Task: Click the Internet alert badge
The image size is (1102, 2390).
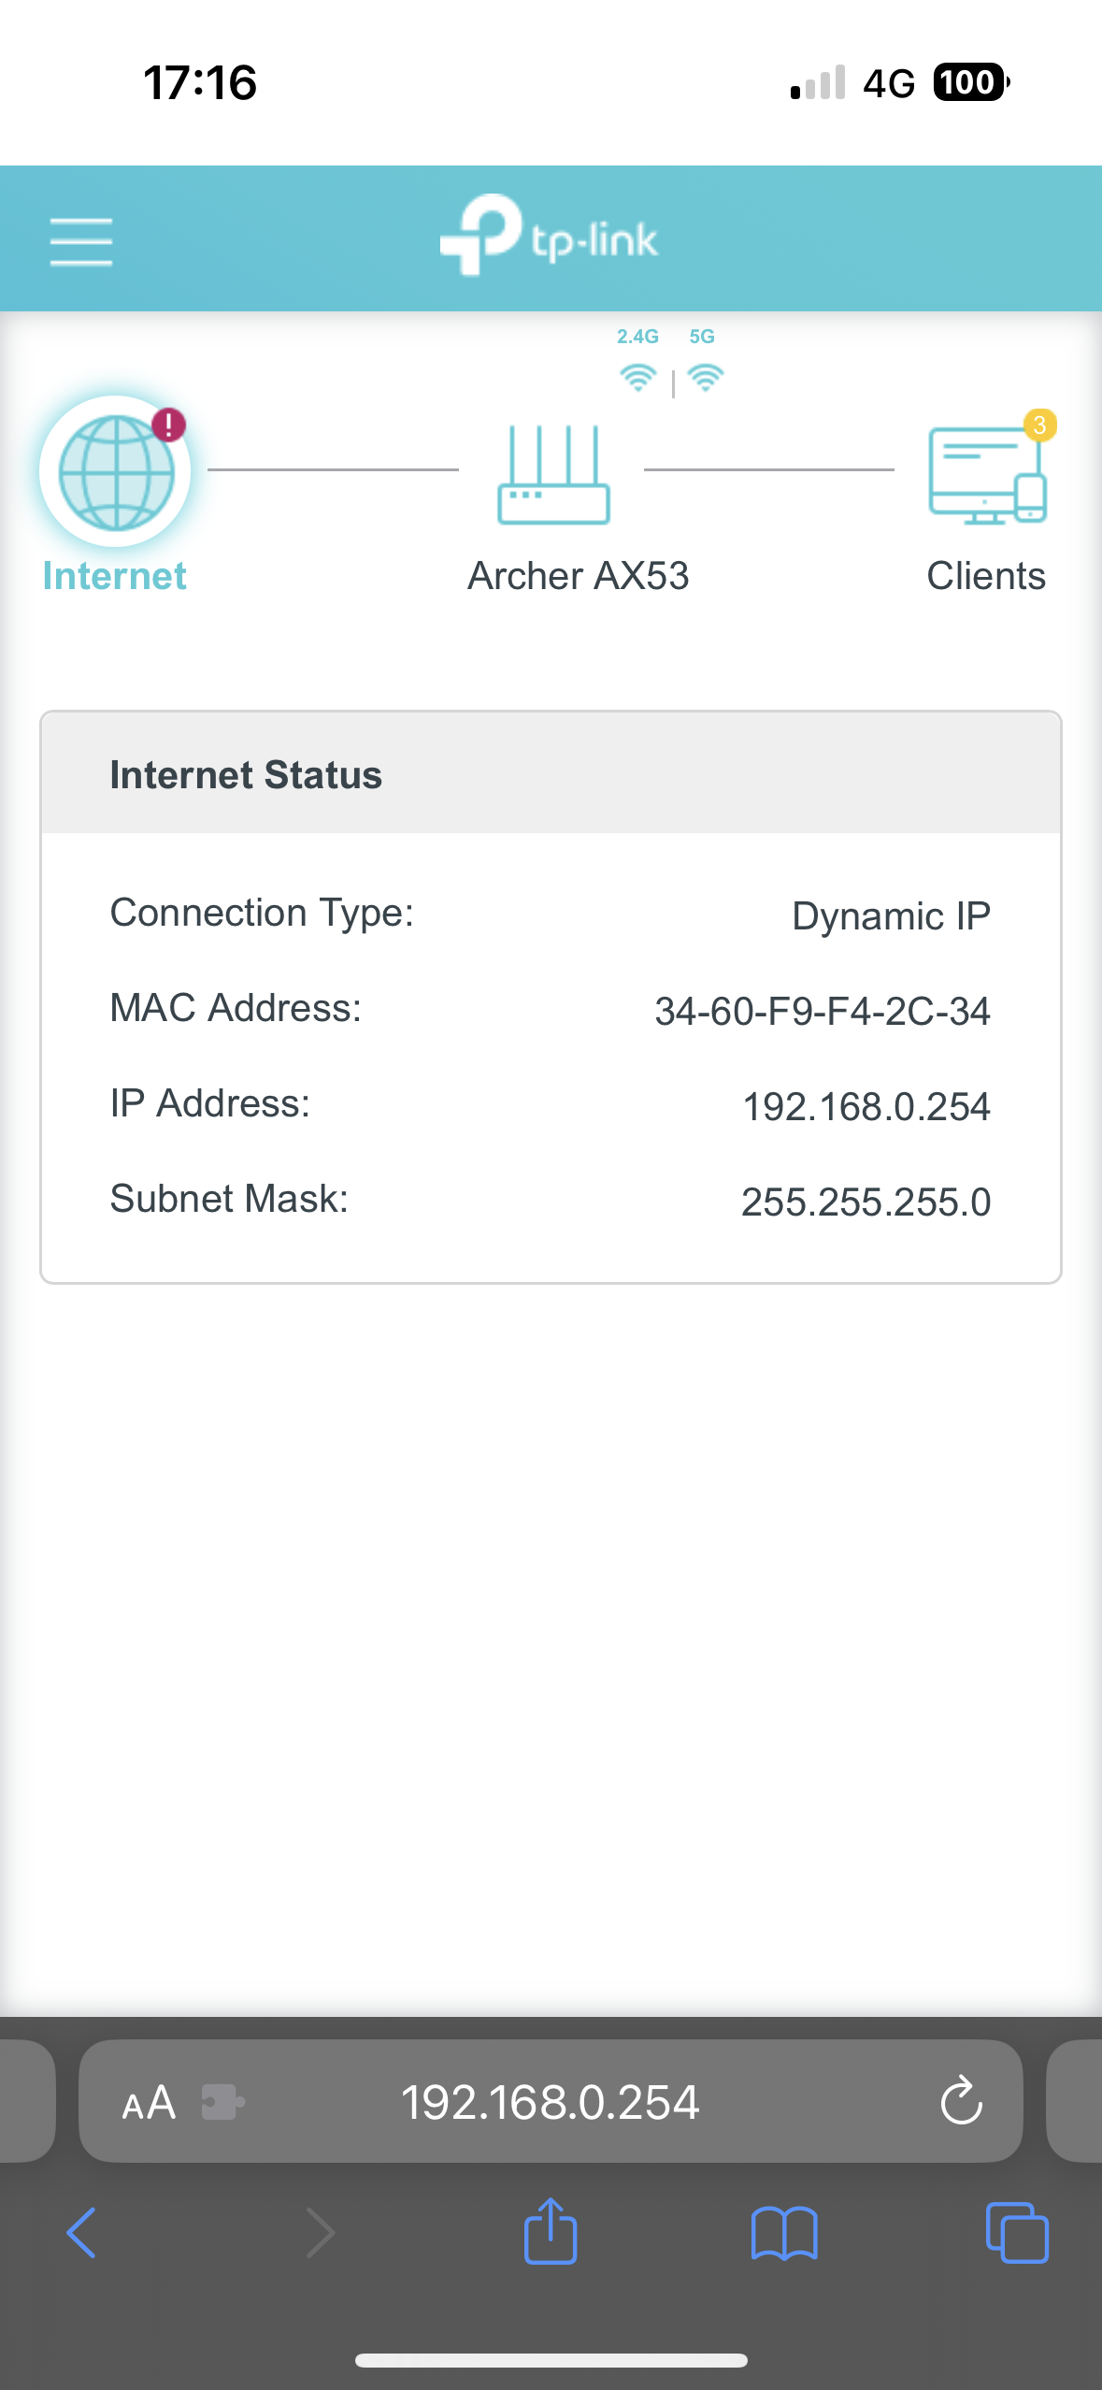Action: pos(167,424)
